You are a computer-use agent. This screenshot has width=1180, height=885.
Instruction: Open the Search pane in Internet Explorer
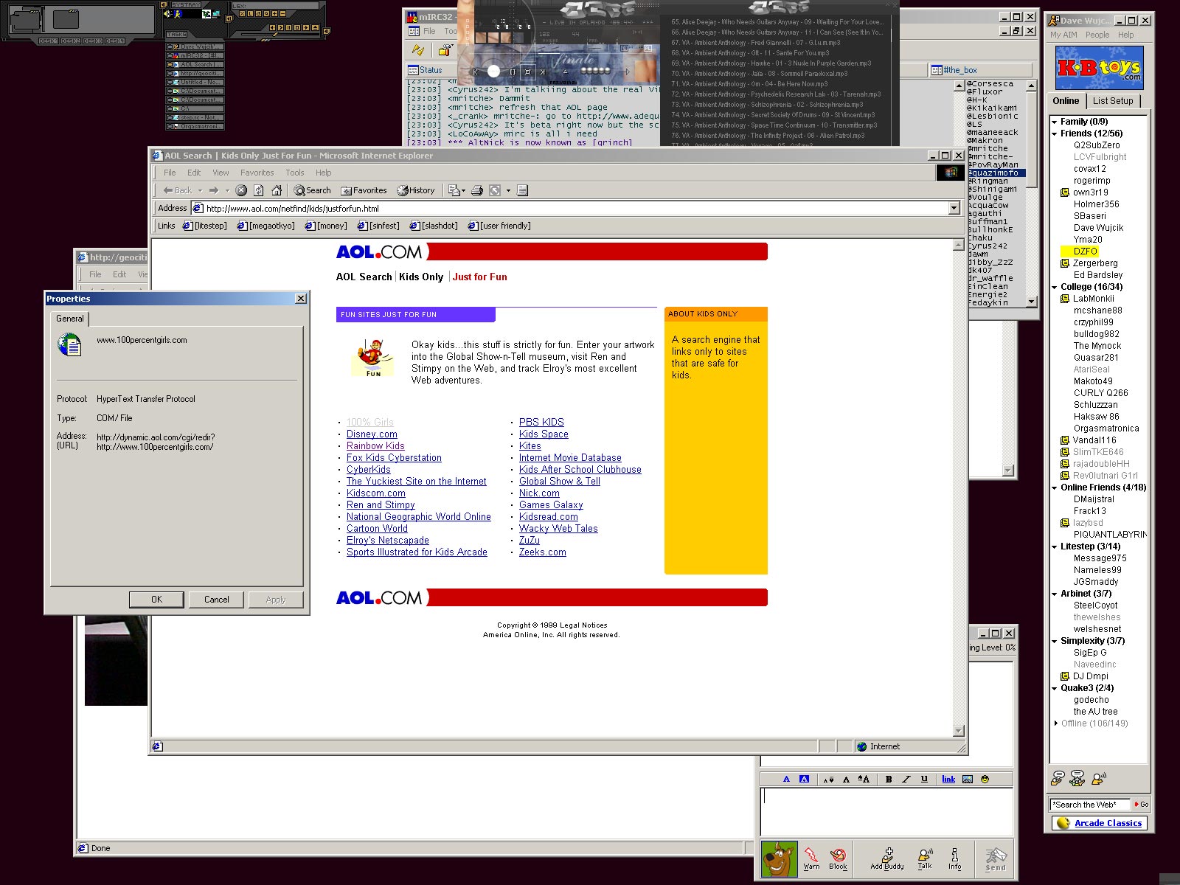[x=313, y=190]
